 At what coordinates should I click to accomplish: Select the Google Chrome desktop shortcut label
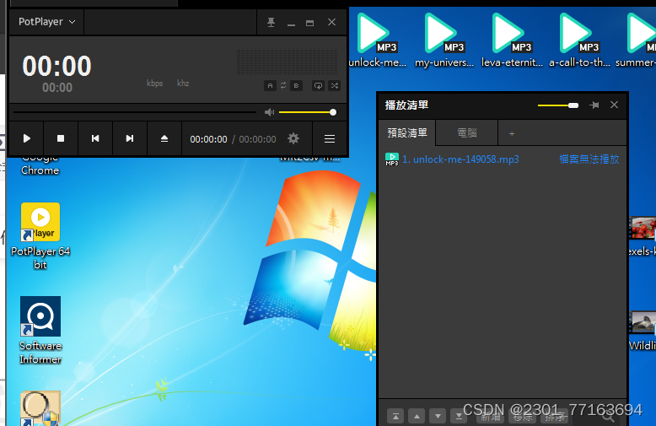coord(40,165)
